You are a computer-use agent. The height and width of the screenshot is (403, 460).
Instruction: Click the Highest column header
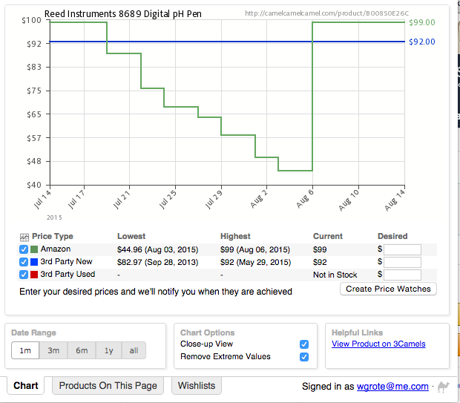point(235,236)
